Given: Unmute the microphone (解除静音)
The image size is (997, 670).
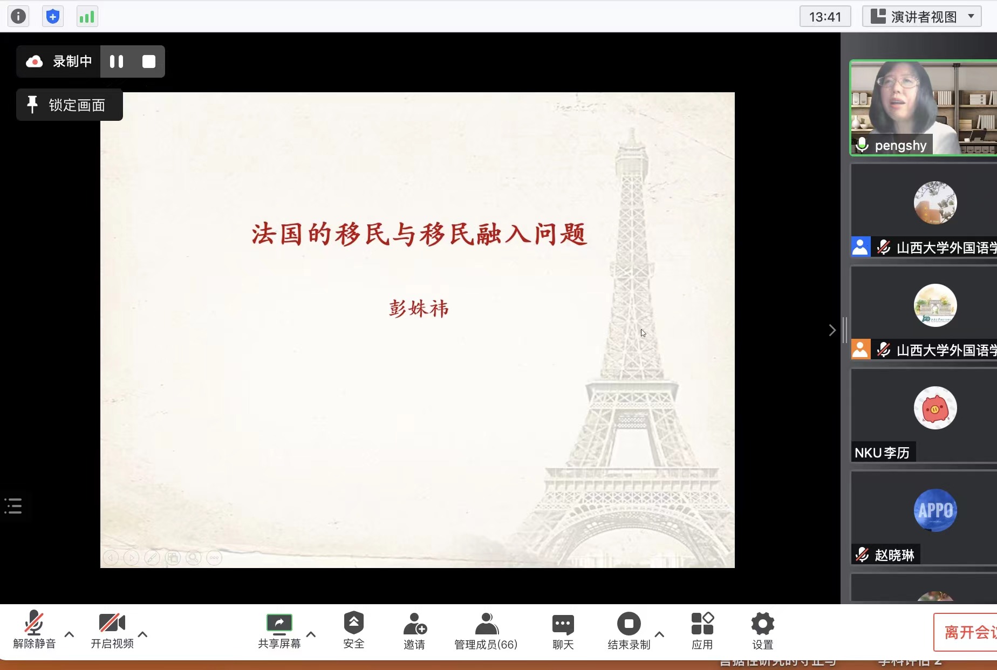Looking at the screenshot, I should point(34,630).
